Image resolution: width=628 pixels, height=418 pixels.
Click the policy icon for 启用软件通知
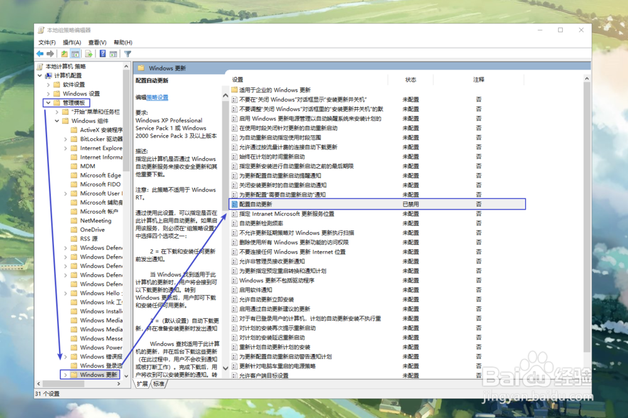tap(235, 290)
